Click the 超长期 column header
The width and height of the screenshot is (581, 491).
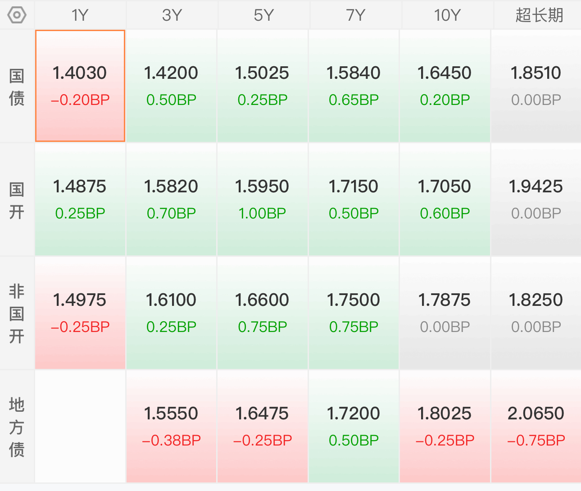[x=539, y=15]
